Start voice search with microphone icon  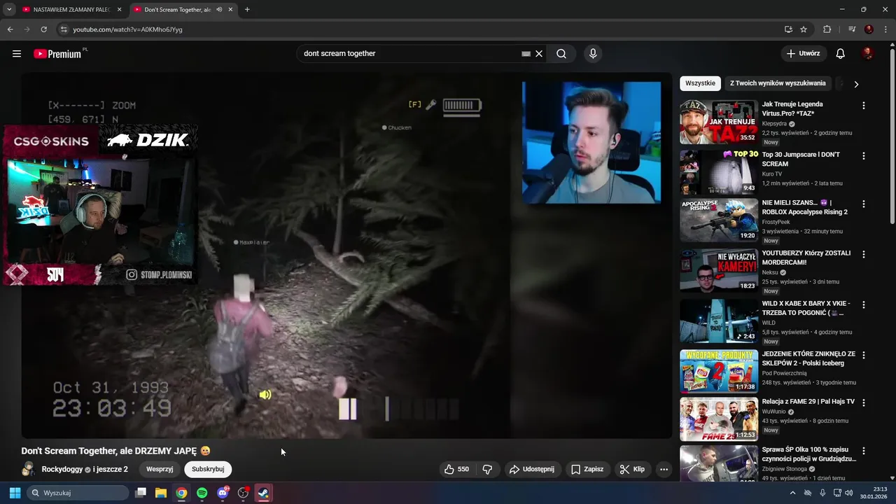(593, 54)
